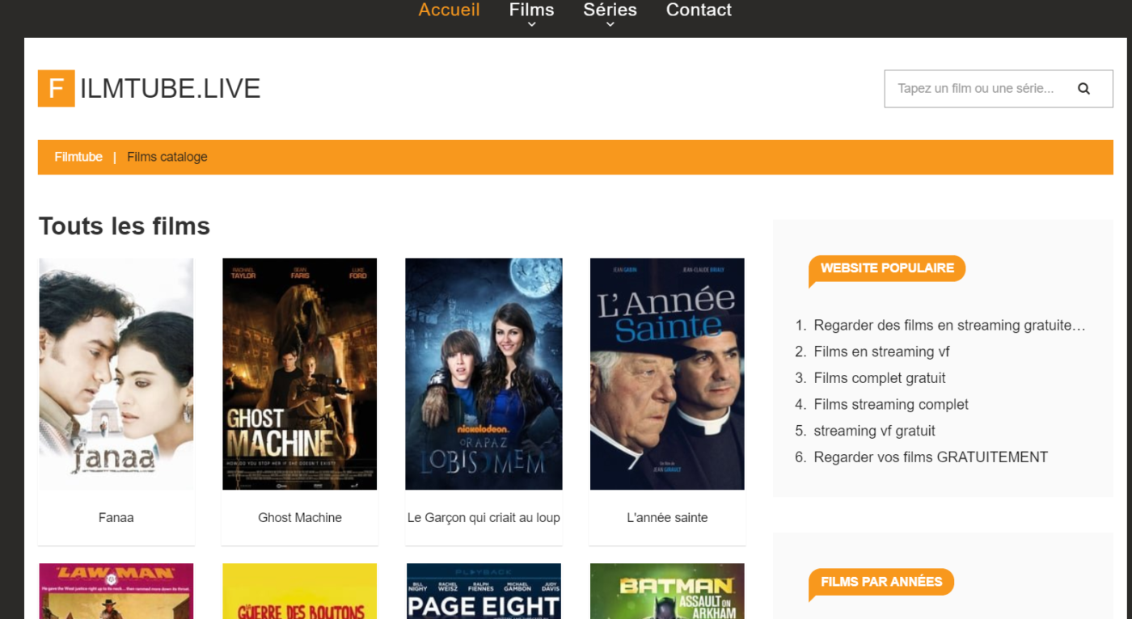1132x619 pixels.
Task: Open the Batman Assault on Arkham poster
Action: (667, 592)
